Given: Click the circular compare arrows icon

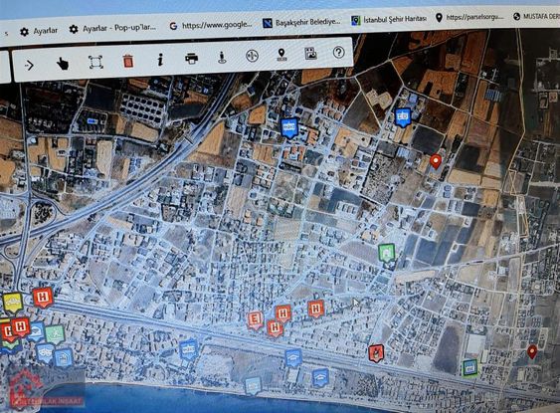Looking at the screenshot, I should (252, 56).
